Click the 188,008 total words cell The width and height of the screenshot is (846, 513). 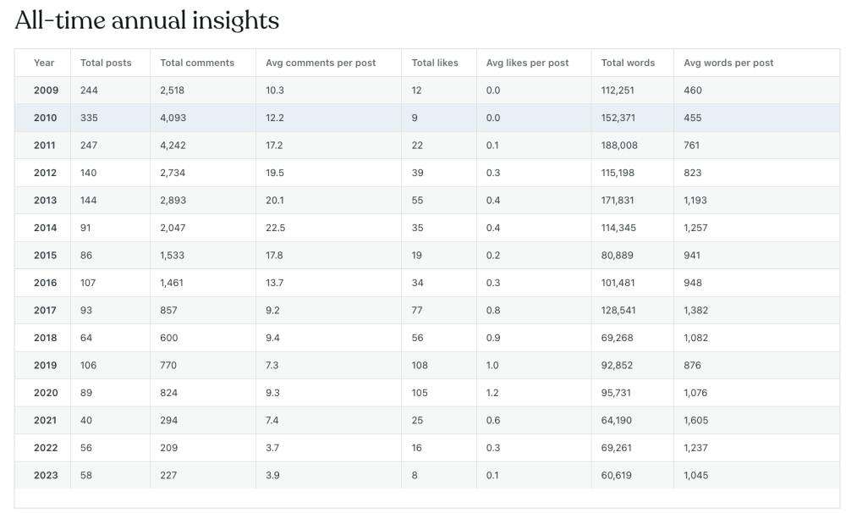(x=619, y=146)
